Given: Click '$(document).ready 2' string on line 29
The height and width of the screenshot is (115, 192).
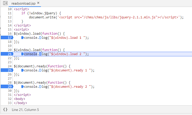Looking at the screenshot, I should 70,86.
